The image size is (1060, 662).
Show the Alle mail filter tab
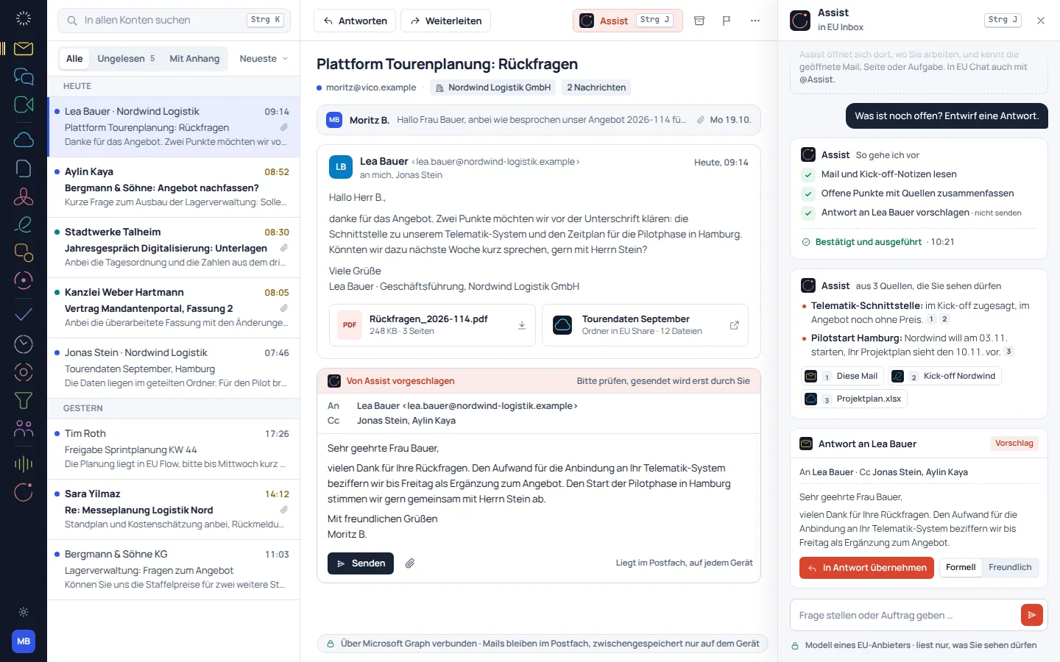pyautogui.click(x=74, y=59)
